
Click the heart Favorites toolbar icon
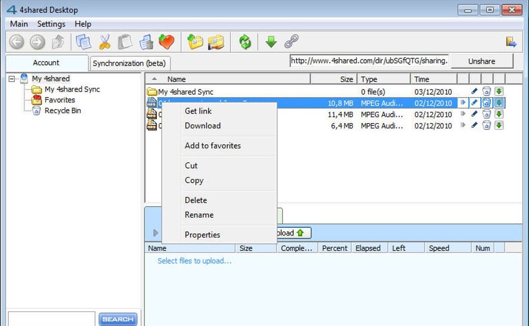166,42
